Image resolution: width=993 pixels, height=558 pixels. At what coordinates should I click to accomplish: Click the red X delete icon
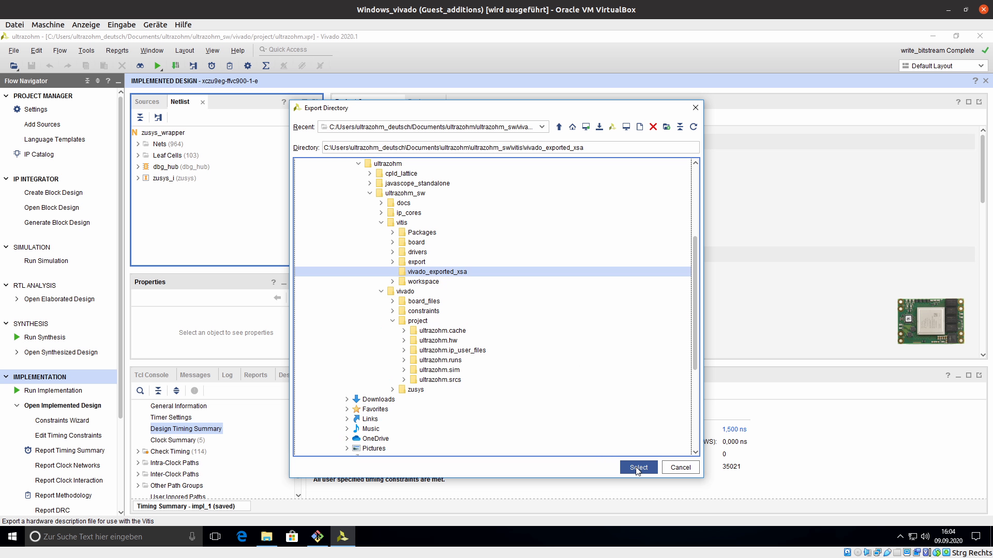click(x=653, y=127)
